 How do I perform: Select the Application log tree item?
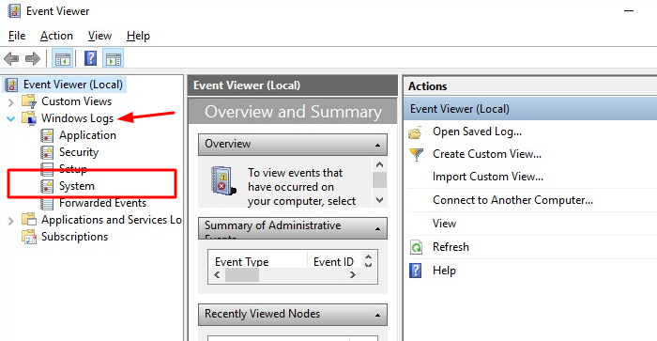tap(87, 135)
